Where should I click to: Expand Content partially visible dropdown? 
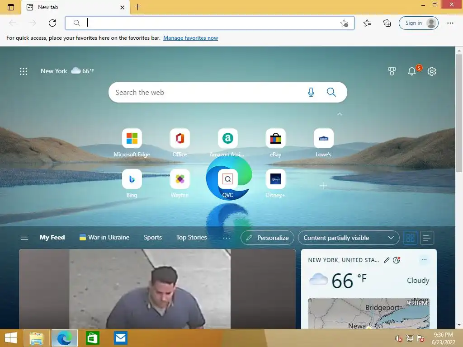[x=349, y=238]
